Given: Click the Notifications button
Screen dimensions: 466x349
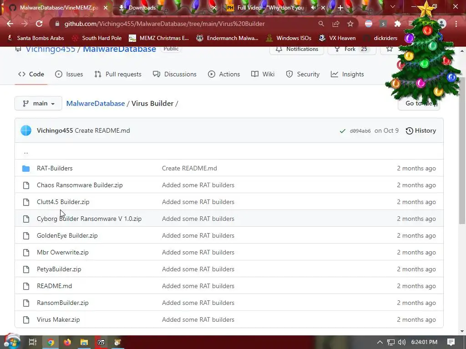Looking at the screenshot, I should 297,49.
